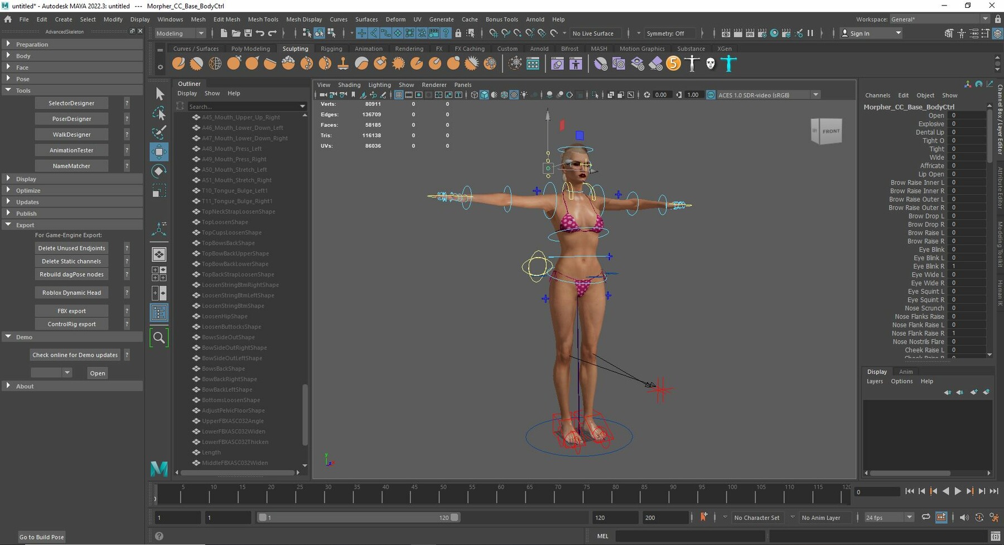The height and width of the screenshot is (545, 1004).
Task: Open the Deform menu
Action: (395, 19)
